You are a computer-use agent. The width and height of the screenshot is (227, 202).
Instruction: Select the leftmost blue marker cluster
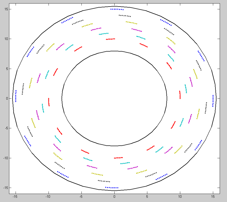[x=16, y=96]
